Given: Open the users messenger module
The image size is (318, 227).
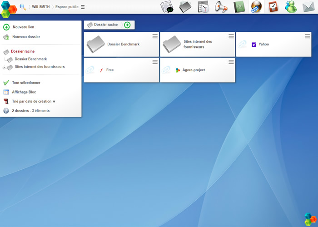Looking at the screenshot, I should [291, 7].
